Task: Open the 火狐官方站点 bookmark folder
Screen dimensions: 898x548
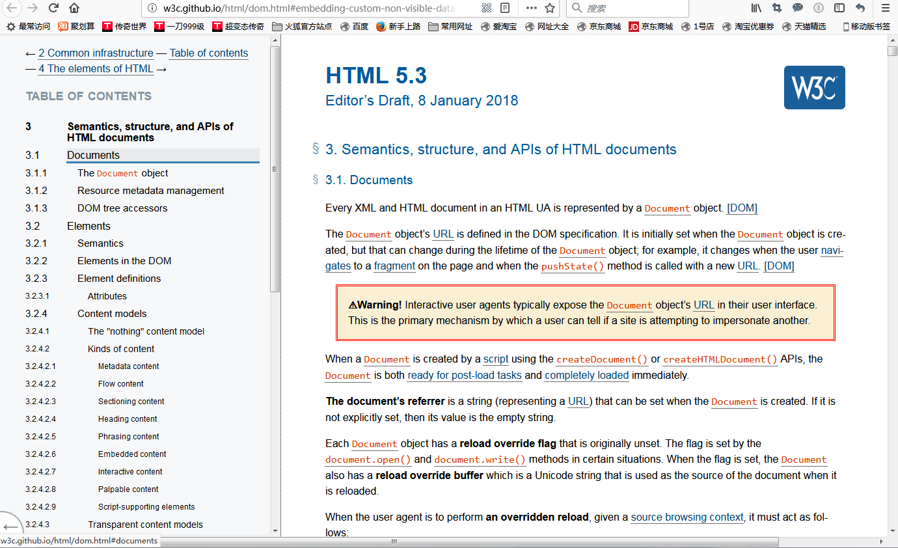Action: click(x=302, y=27)
